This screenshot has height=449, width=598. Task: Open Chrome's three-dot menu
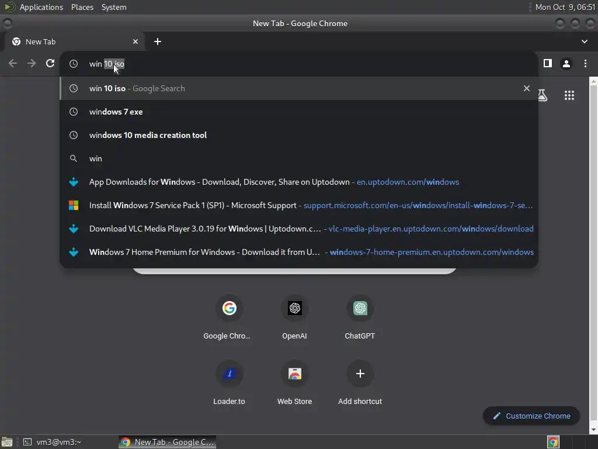(585, 63)
